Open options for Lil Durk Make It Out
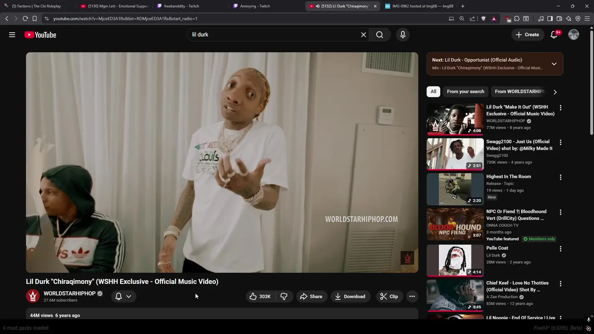The height and width of the screenshot is (334, 594). 560,108
